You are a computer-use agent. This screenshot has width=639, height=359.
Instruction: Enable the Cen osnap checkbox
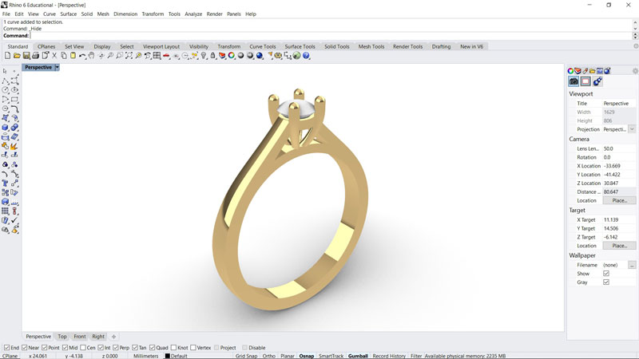83,348
